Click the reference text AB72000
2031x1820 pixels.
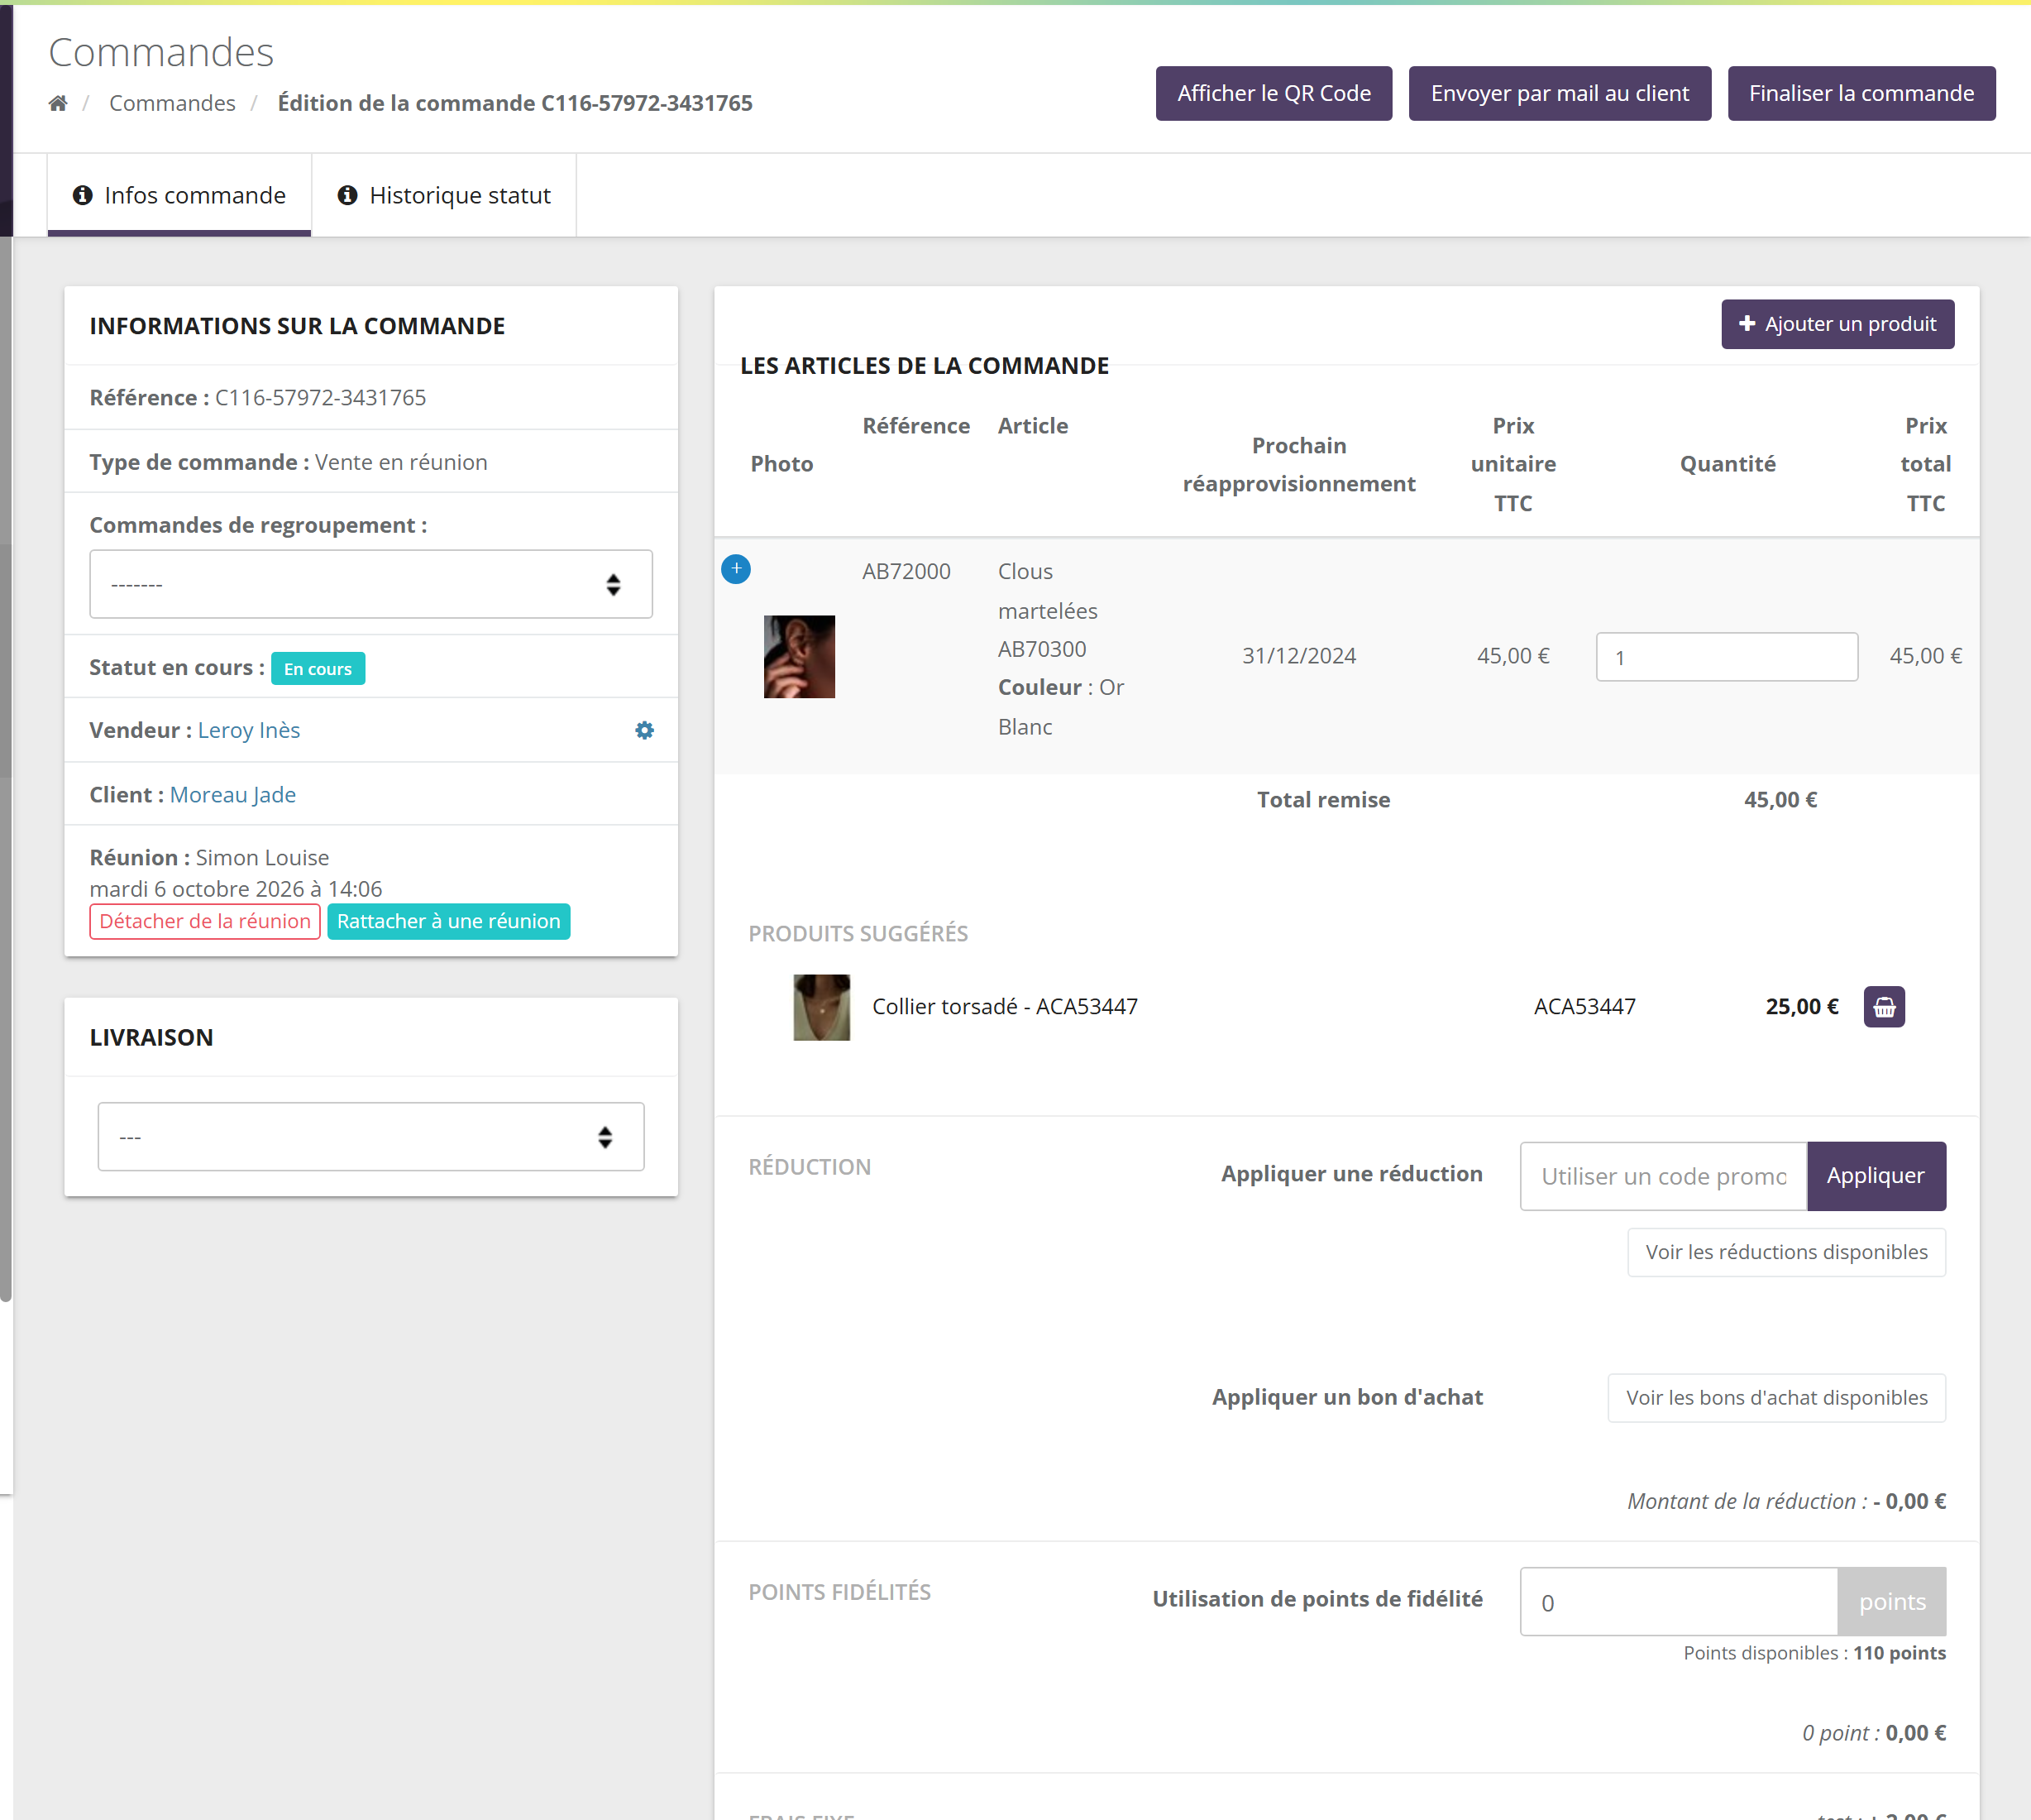click(x=906, y=571)
